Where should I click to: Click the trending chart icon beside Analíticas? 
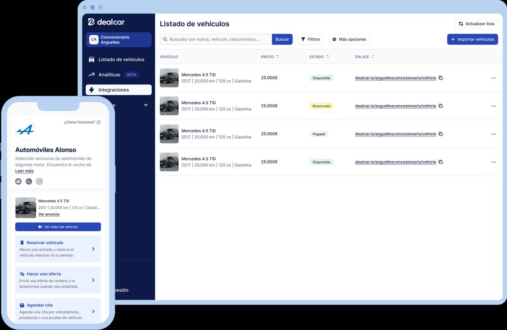click(x=92, y=75)
